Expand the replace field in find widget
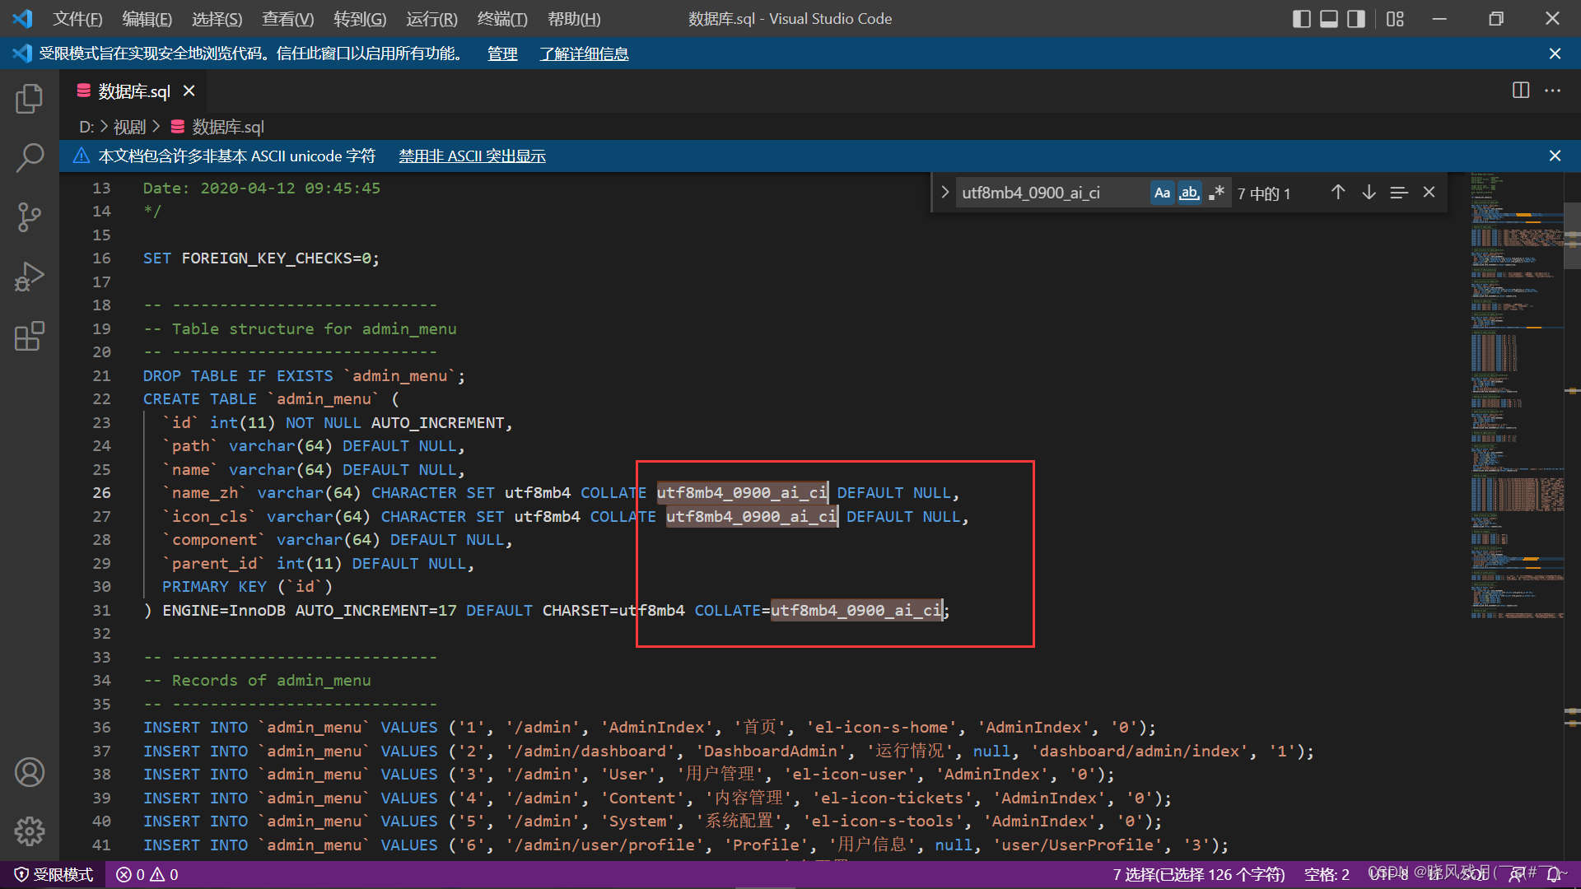 [x=944, y=193]
